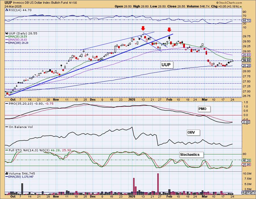Click the date 24-Mar-2025

coord(12,7)
